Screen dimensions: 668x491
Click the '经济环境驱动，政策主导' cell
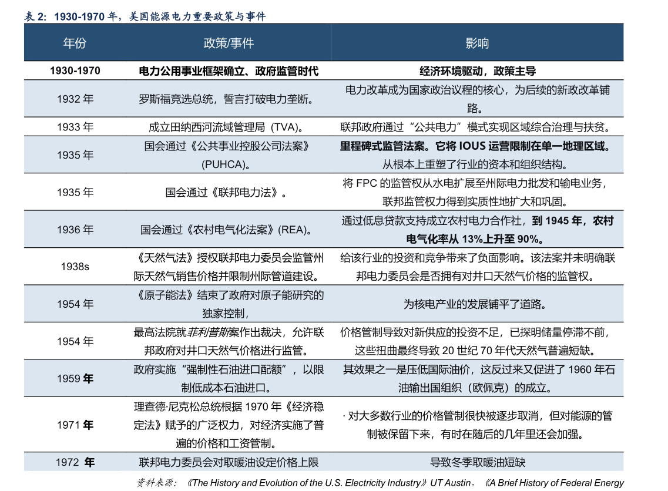[477, 70]
